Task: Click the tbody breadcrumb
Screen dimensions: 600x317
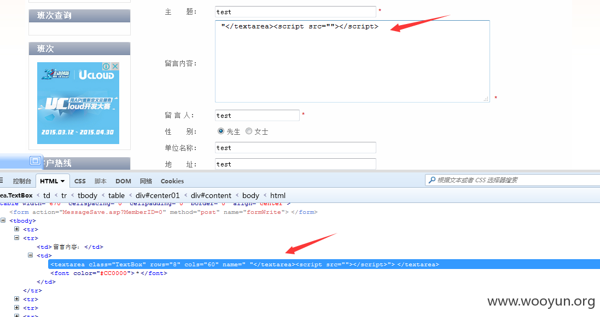Action: (88, 195)
